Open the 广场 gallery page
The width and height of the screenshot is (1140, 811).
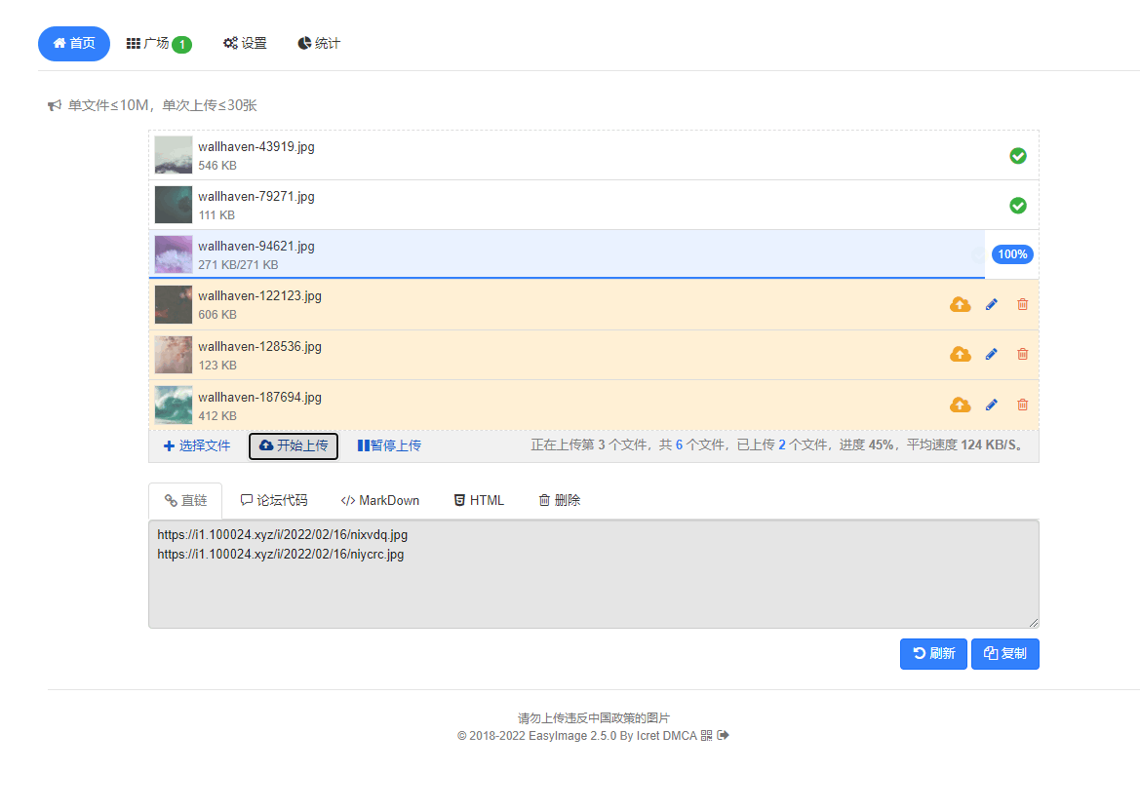click(x=158, y=44)
